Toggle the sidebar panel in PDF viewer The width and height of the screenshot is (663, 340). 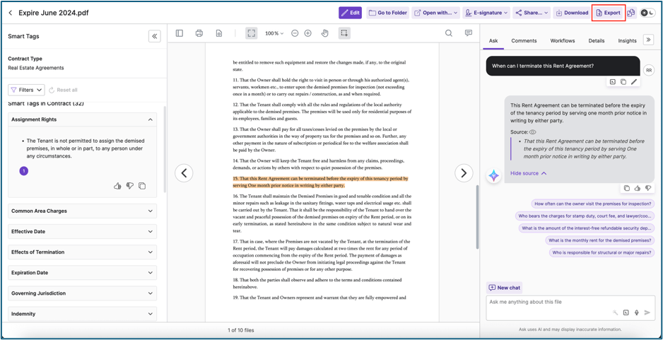[x=180, y=33]
